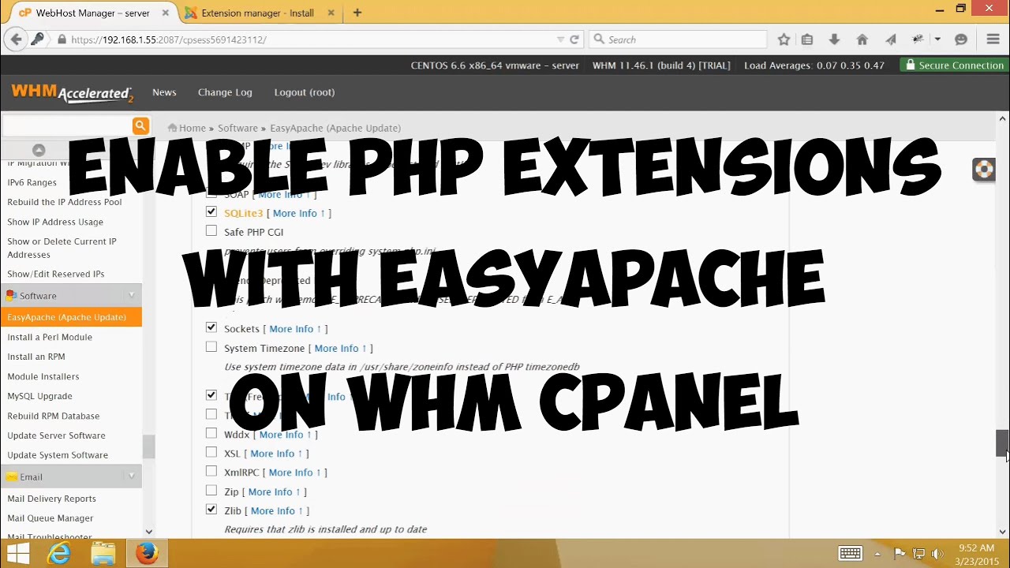The image size is (1010, 568).
Task: Open Update Server Software
Action: pyautogui.click(x=56, y=435)
